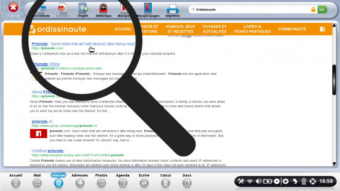Open the Adresses contacts application
The width and height of the screenshot is (340, 191).
[x=80, y=181]
